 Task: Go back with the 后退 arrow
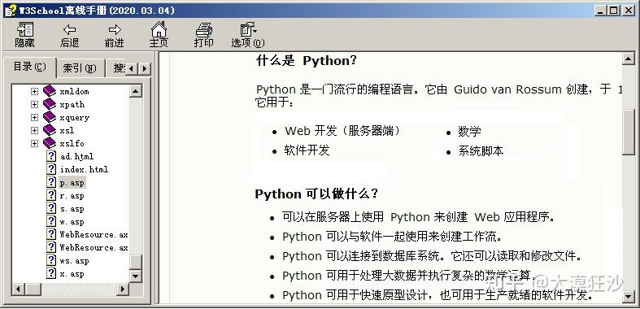69,29
